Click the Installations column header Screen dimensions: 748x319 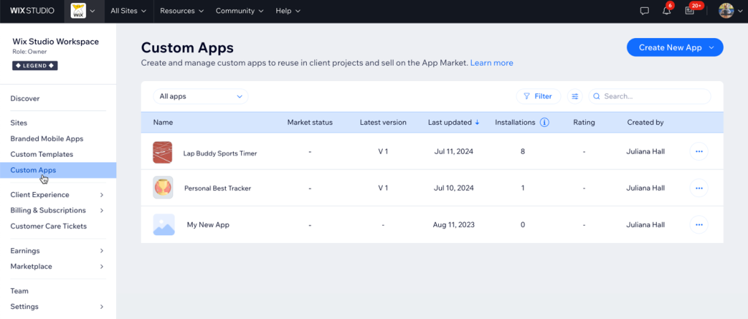point(515,123)
